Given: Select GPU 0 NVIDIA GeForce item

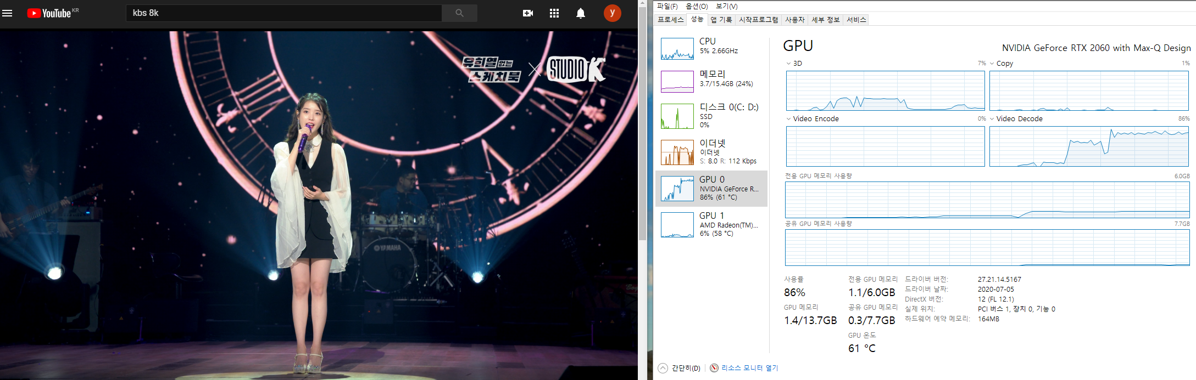Looking at the screenshot, I should tap(711, 189).
